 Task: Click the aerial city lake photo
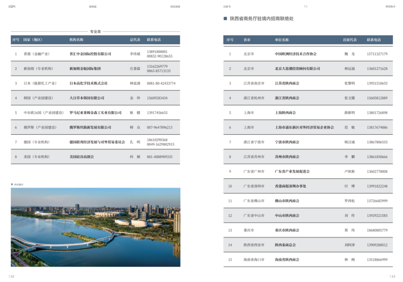pos(95,227)
